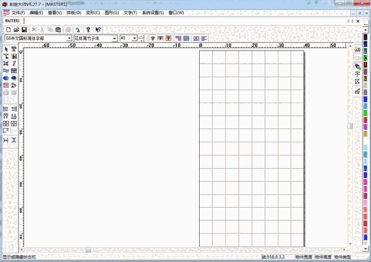Toggle the vertical text layout icon with red corner

click(x=179, y=38)
